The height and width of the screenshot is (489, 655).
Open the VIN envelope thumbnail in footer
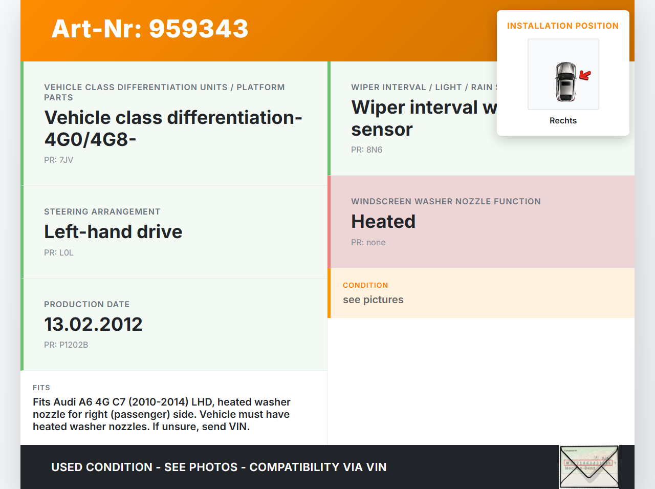coord(589,466)
